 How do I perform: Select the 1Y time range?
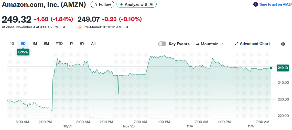71,44
